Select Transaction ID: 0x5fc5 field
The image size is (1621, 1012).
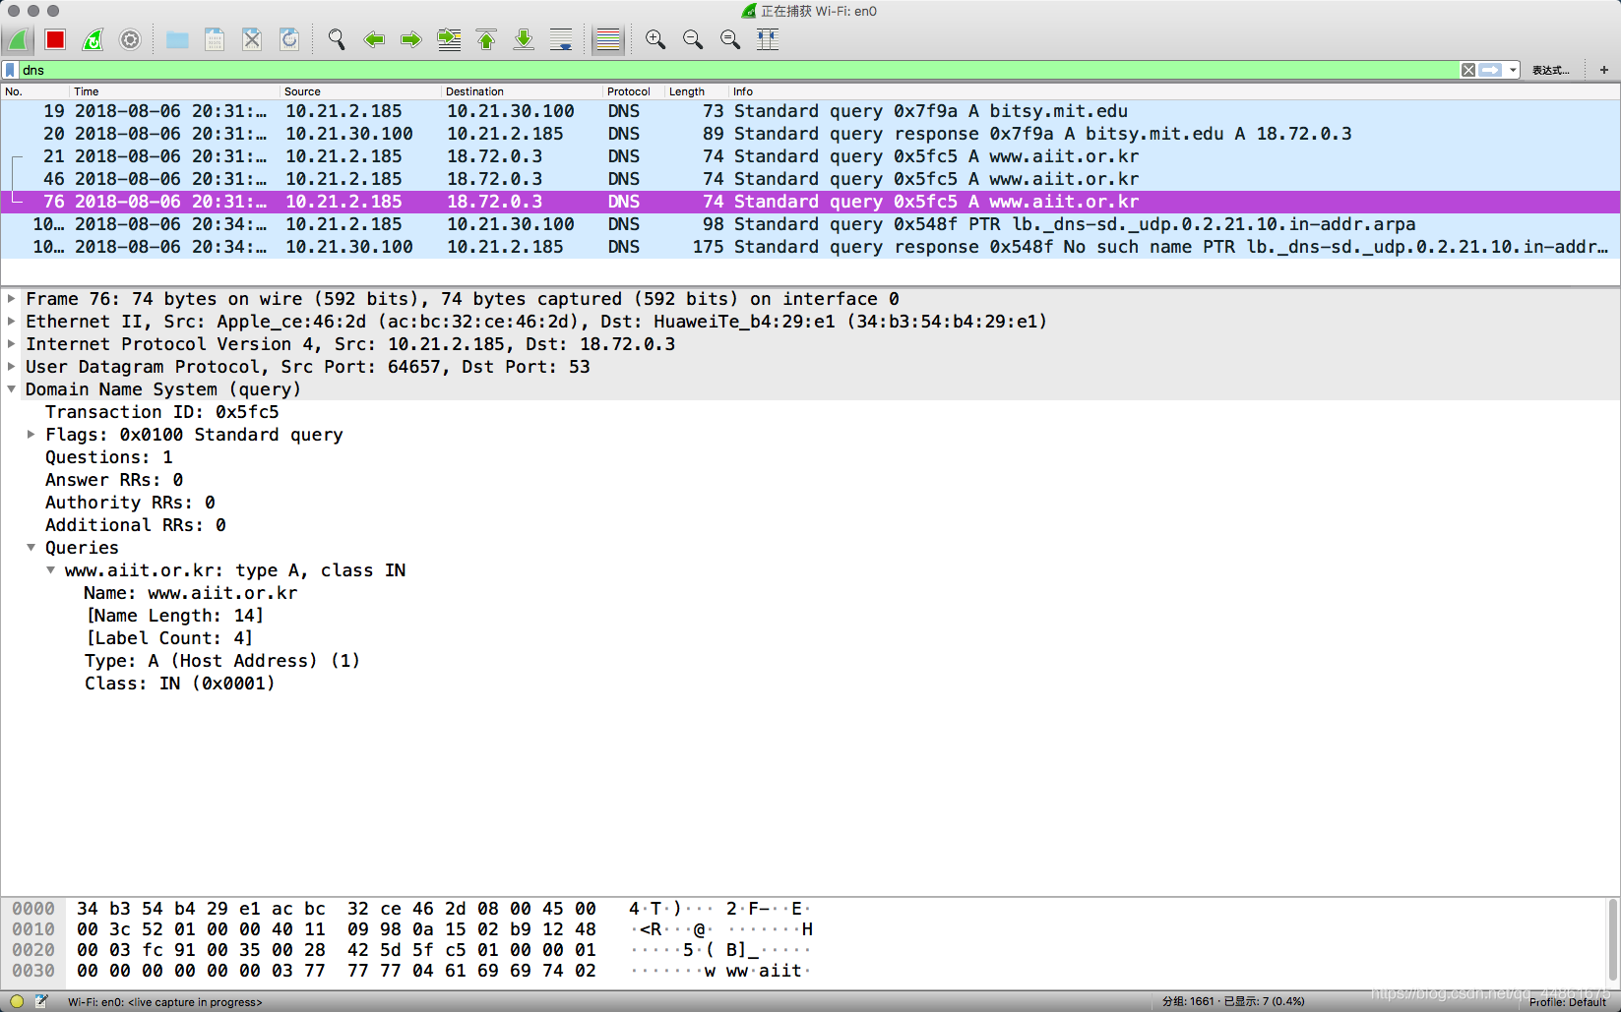coord(162,412)
